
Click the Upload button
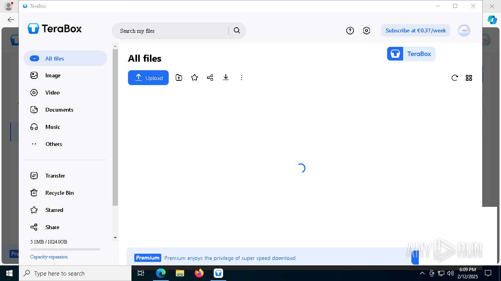148,78
